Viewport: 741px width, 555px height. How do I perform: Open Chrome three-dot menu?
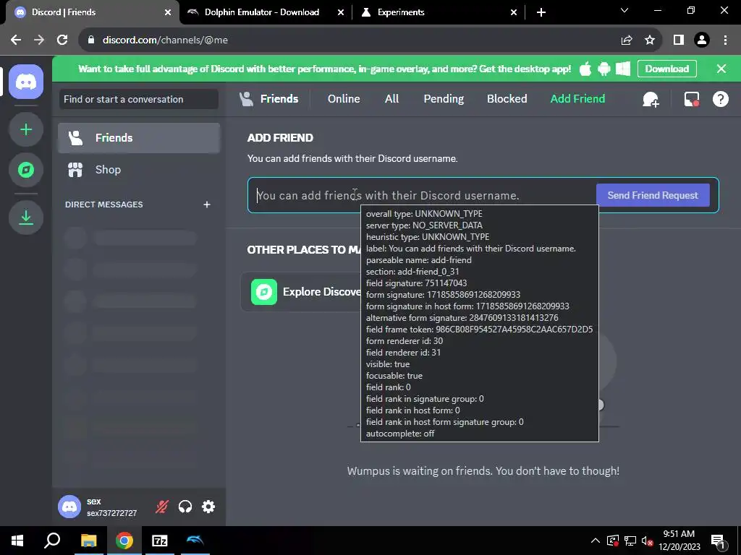point(725,40)
